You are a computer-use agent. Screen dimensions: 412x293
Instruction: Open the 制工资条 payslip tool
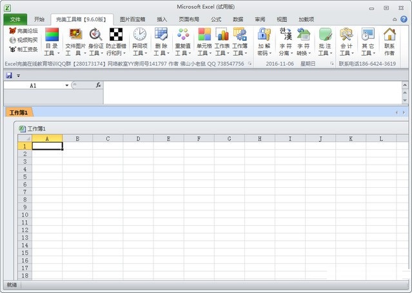click(x=23, y=49)
